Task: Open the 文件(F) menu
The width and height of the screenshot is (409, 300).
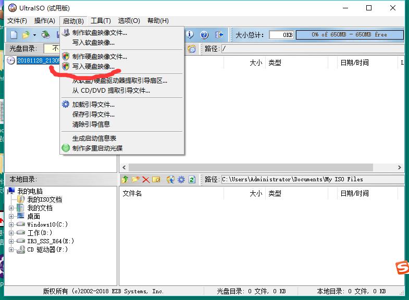Action: point(17,21)
